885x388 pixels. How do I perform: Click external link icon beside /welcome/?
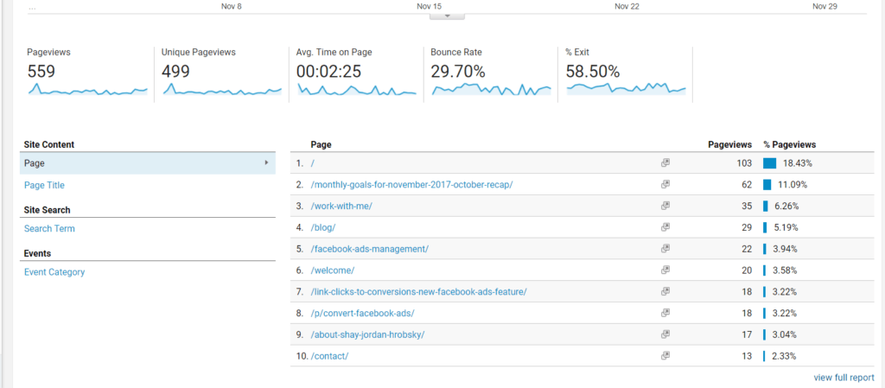665,270
